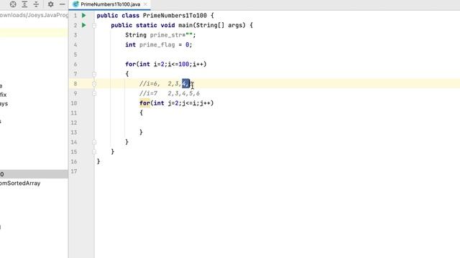Collapse the outer for loop fold at line 7
This screenshot has width=460, height=258.
(94, 74)
